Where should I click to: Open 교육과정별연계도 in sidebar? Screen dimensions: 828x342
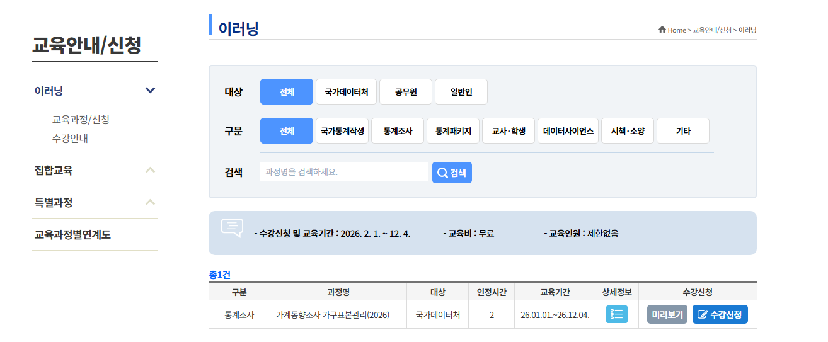[x=72, y=235]
